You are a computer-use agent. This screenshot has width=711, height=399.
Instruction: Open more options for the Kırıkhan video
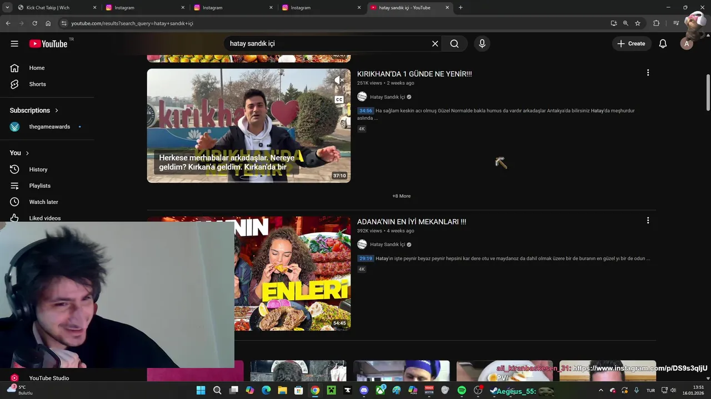(648, 73)
